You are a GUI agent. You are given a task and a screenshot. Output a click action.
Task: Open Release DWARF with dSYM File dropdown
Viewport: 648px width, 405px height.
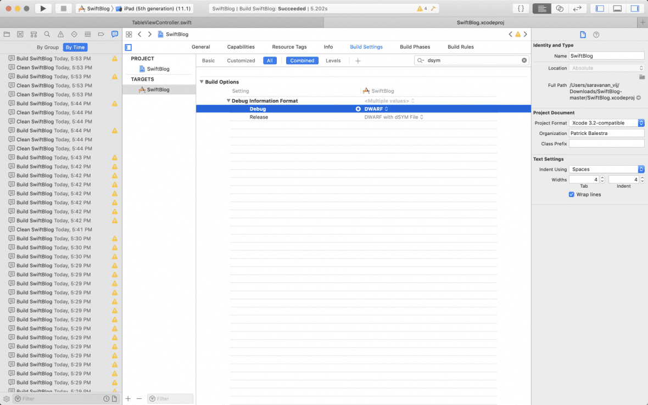pos(394,117)
